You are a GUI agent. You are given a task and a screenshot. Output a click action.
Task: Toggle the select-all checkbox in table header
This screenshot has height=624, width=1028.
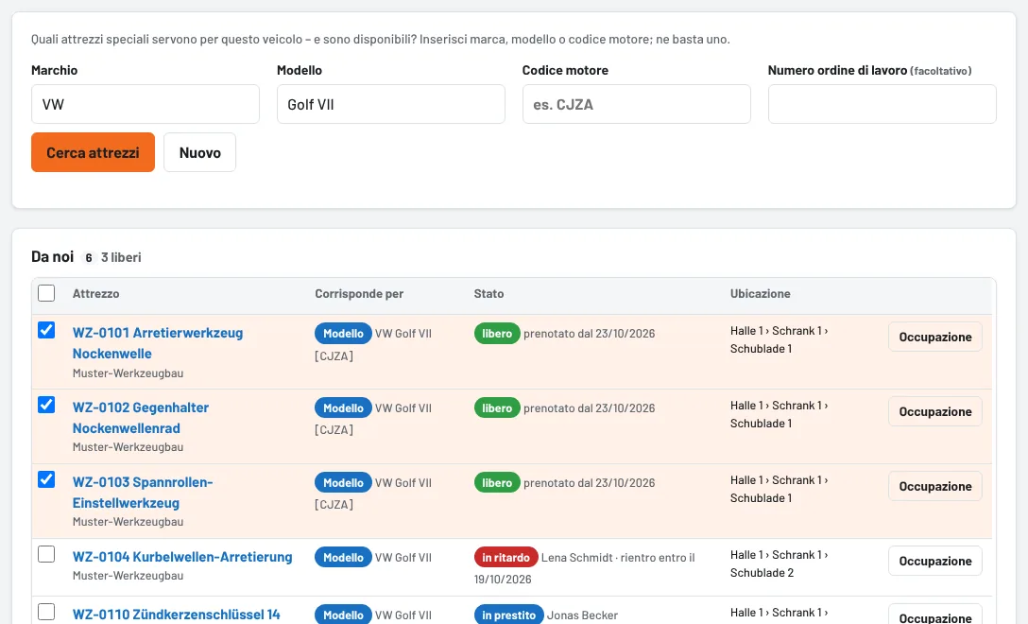pyautogui.click(x=46, y=293)
